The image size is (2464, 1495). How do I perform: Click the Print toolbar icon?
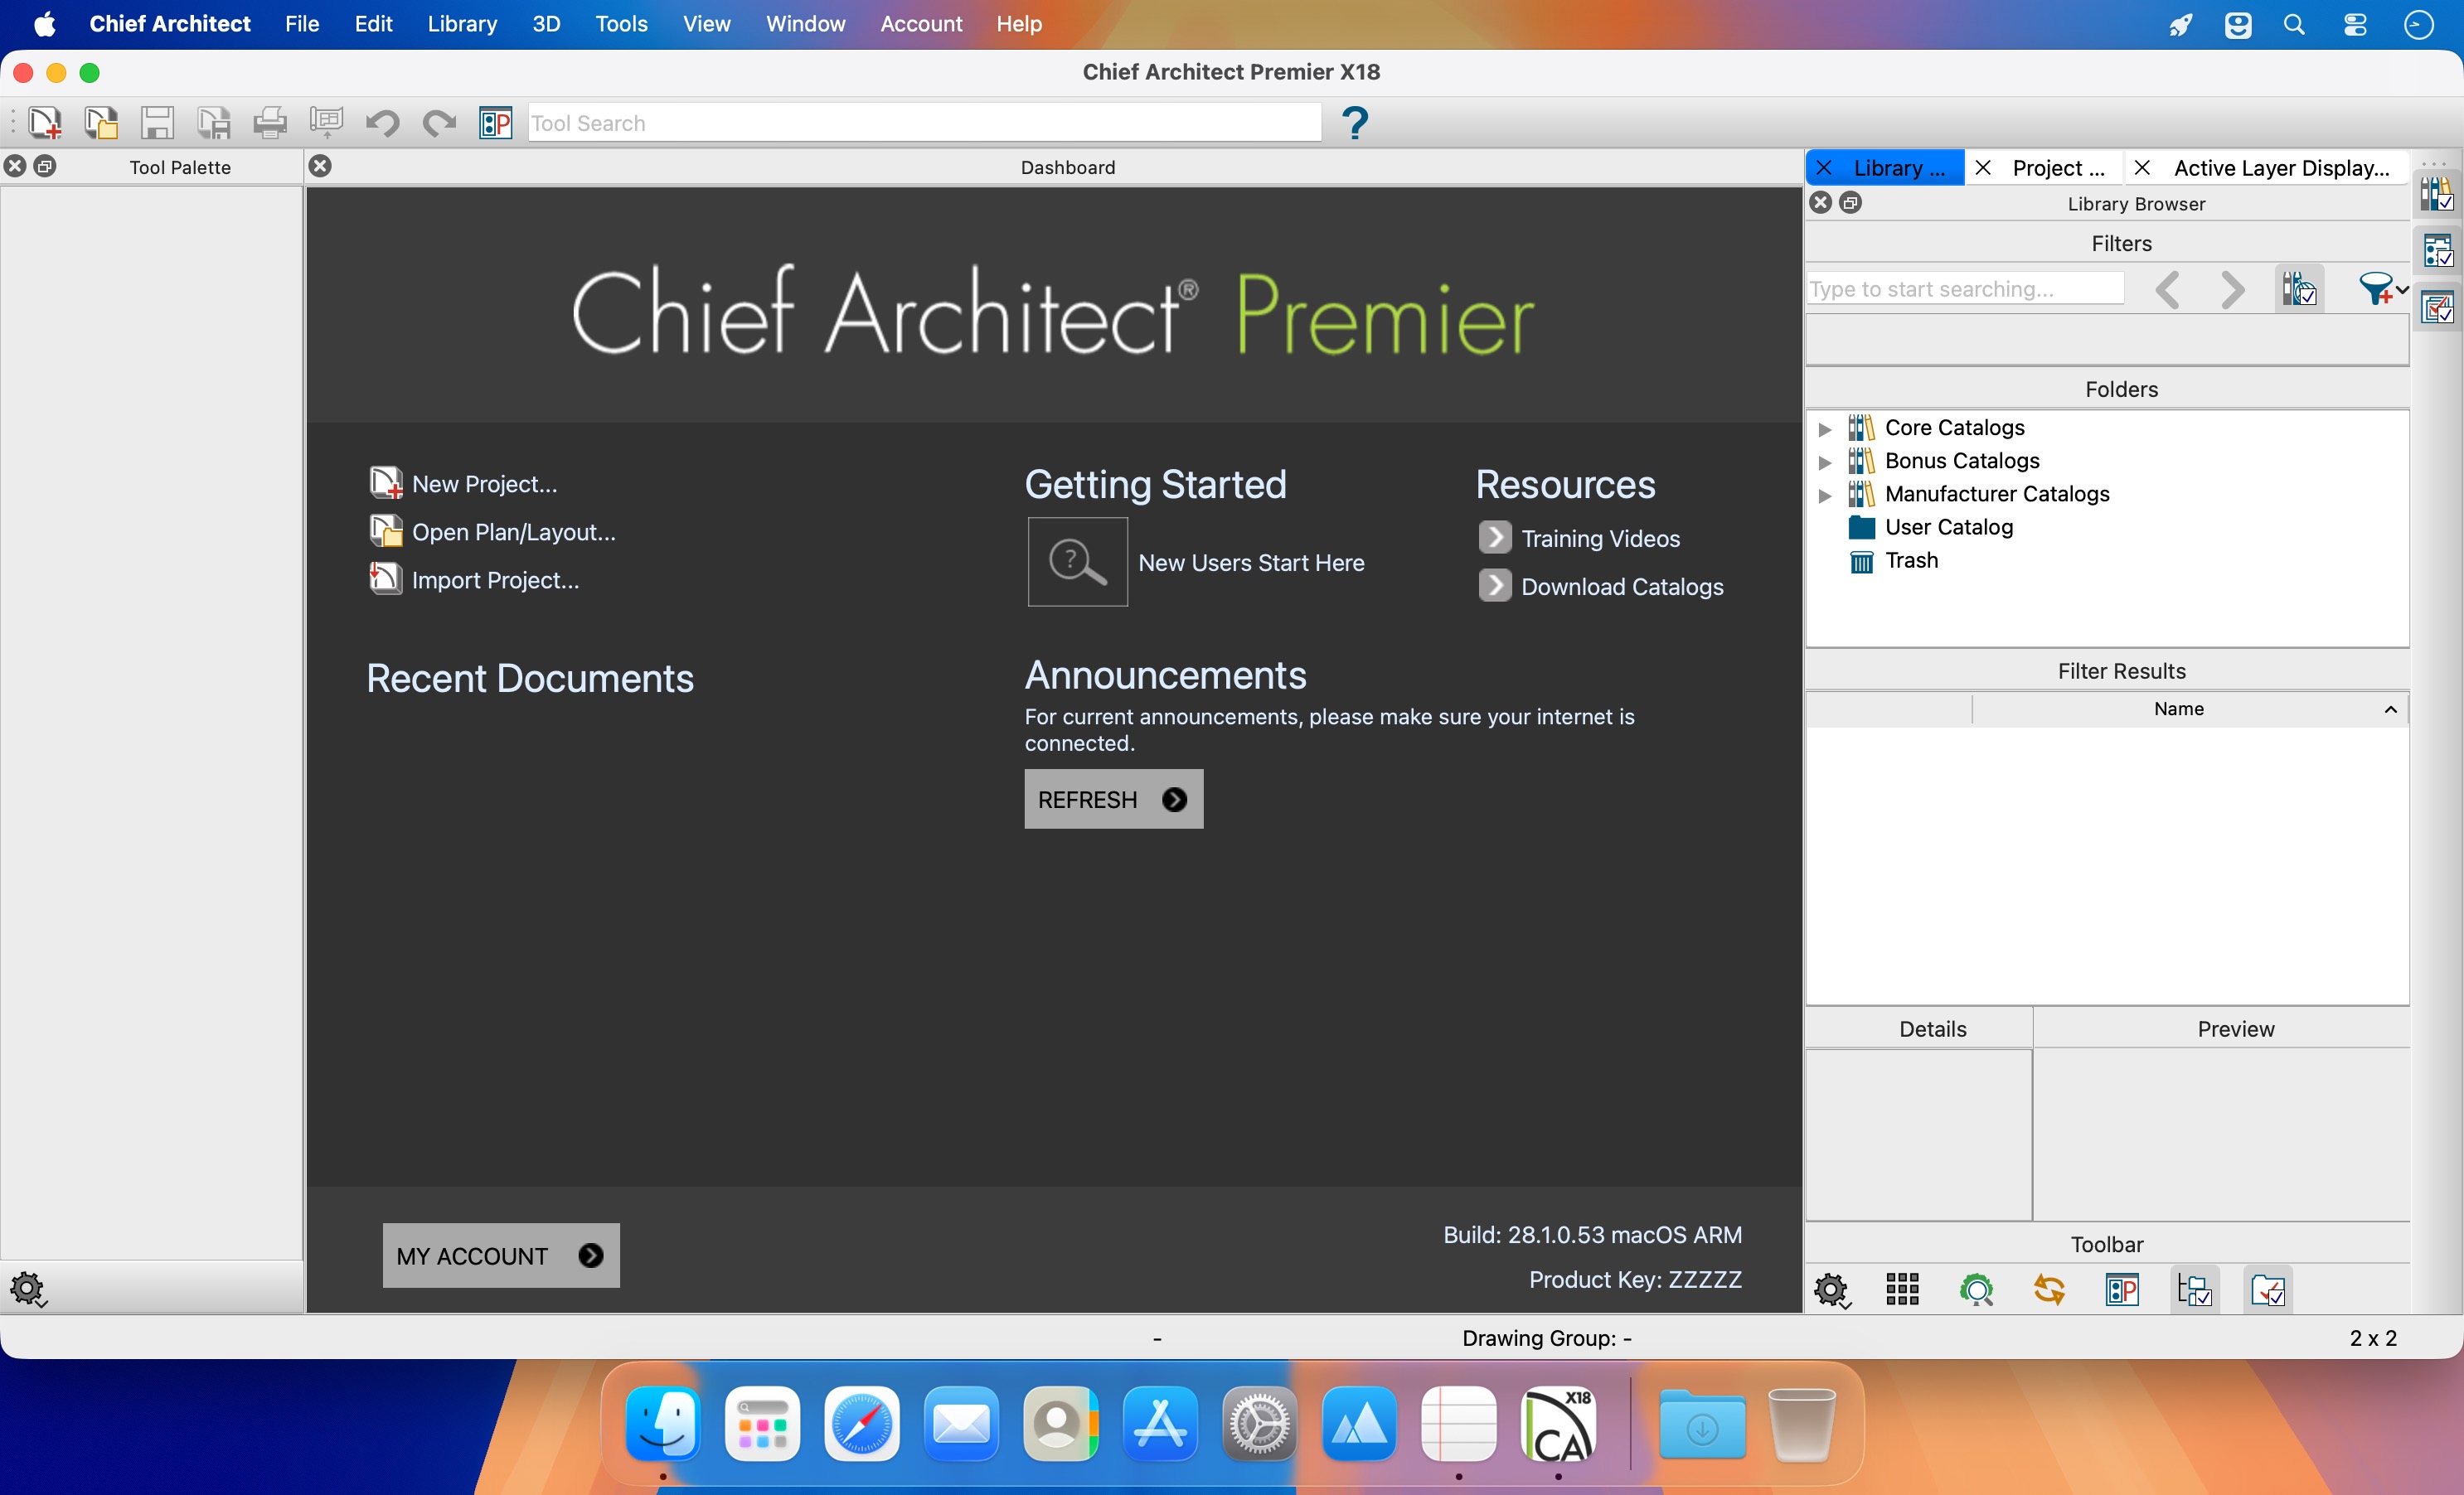pos(270,123)
